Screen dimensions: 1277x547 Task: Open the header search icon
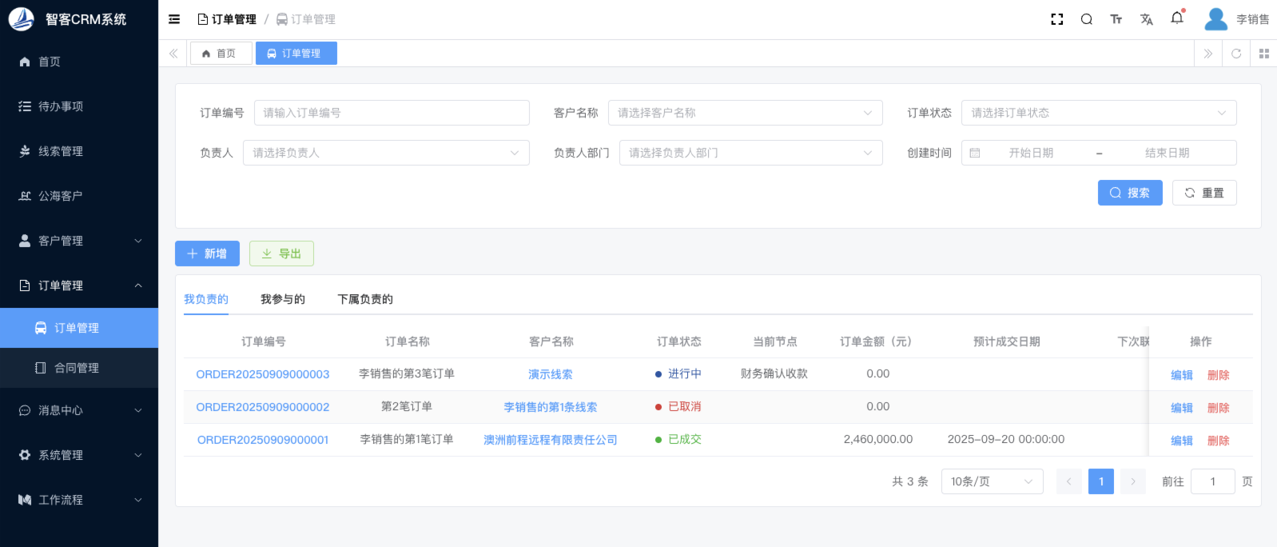click(1086, 19)
